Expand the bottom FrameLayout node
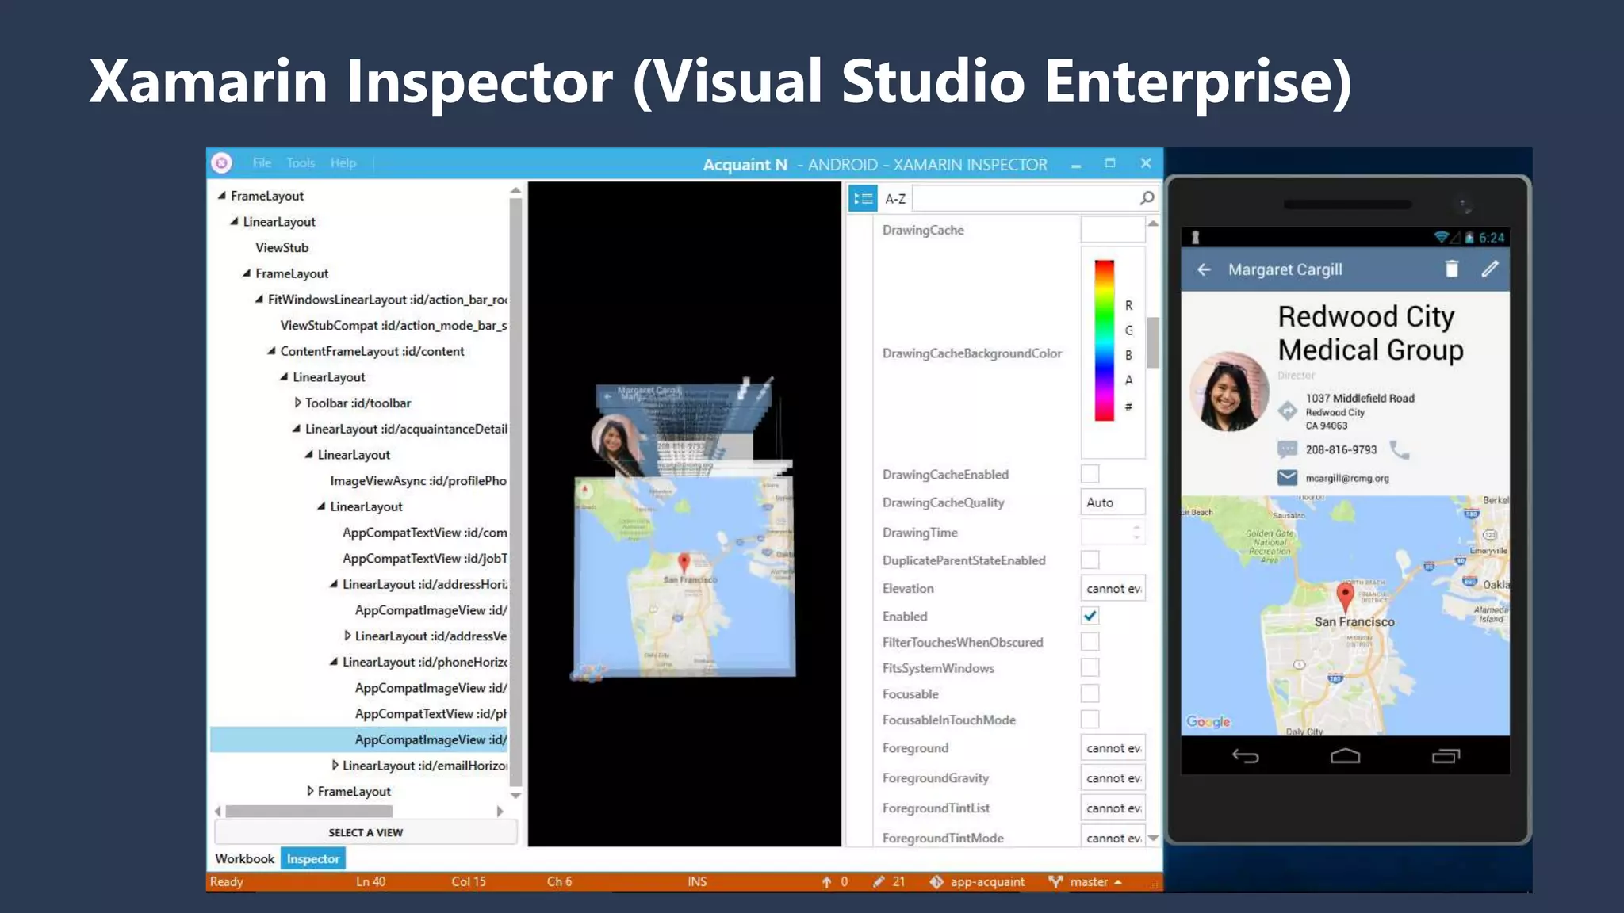 (310, 791)
